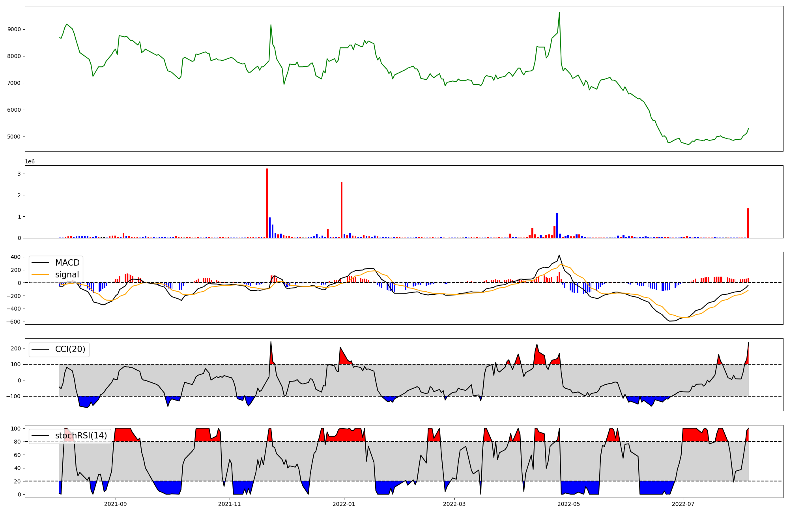Click the 9000 price axis tick label
Image resolution: width=789 pixels, height=513 pixels.
(x=14, y=30)
